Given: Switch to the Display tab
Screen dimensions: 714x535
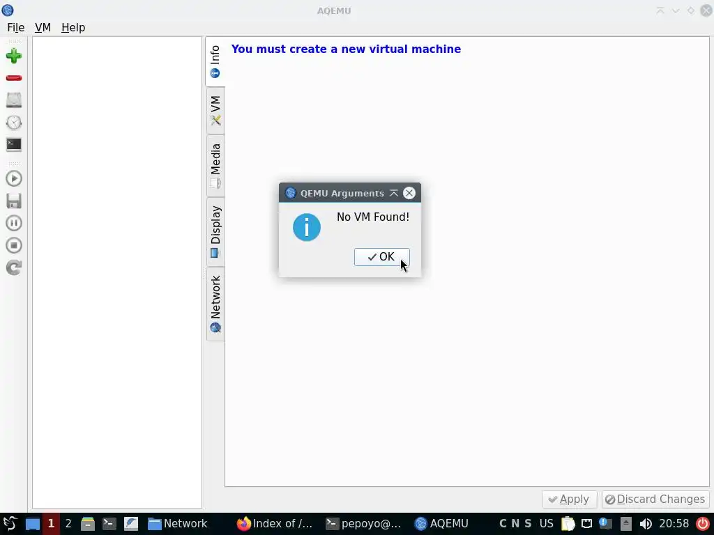Looking at the screenshot, I should (x=215, y=231).
